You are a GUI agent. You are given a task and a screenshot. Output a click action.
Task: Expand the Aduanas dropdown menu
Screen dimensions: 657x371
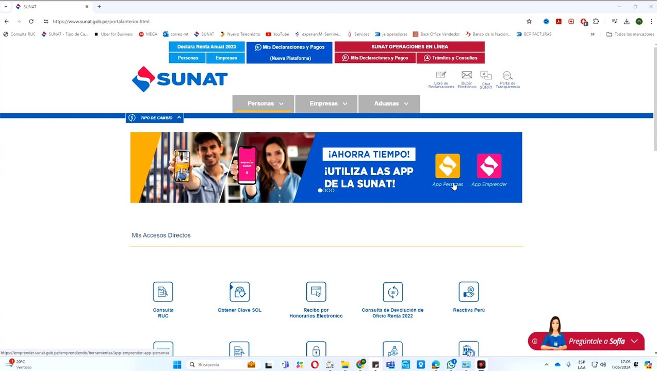tap(389, 104)
